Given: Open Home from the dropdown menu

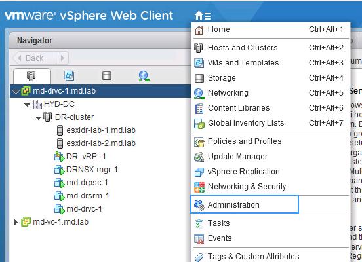Looking at the screenshot, I should (271, 29).
